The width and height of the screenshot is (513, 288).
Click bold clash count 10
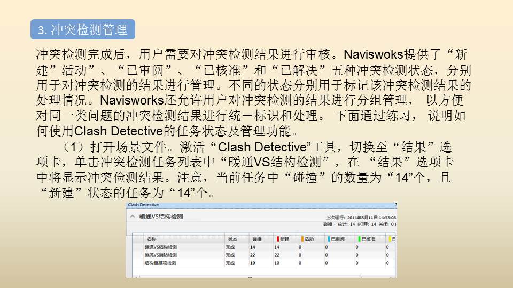253,263
